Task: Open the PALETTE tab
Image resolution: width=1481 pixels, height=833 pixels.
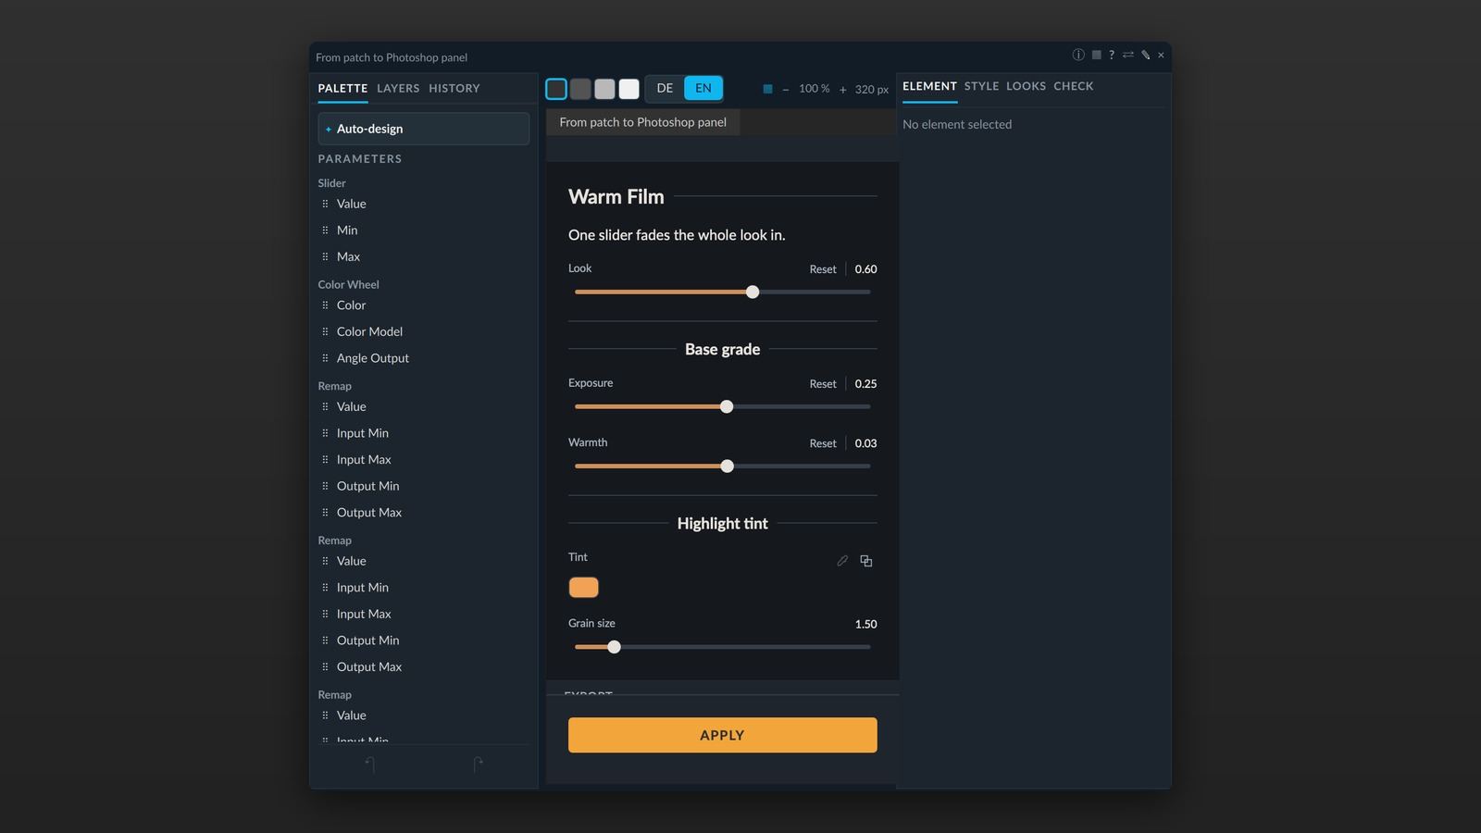Action: click(x=342, y=89)
